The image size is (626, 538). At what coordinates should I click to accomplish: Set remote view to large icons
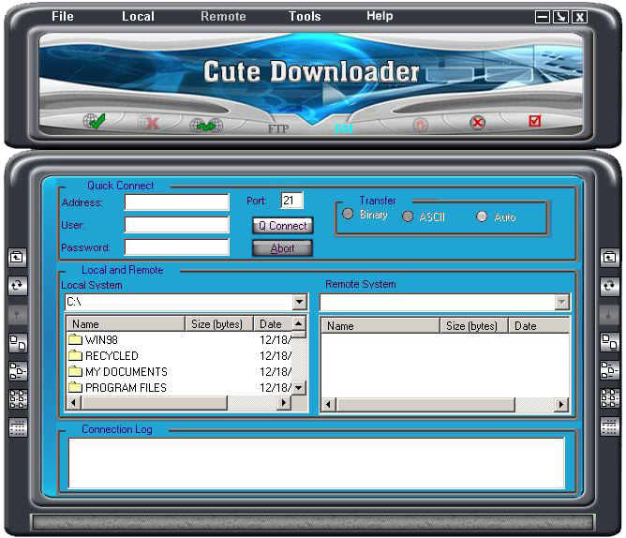pyautogui.click(x=610, y=343)
